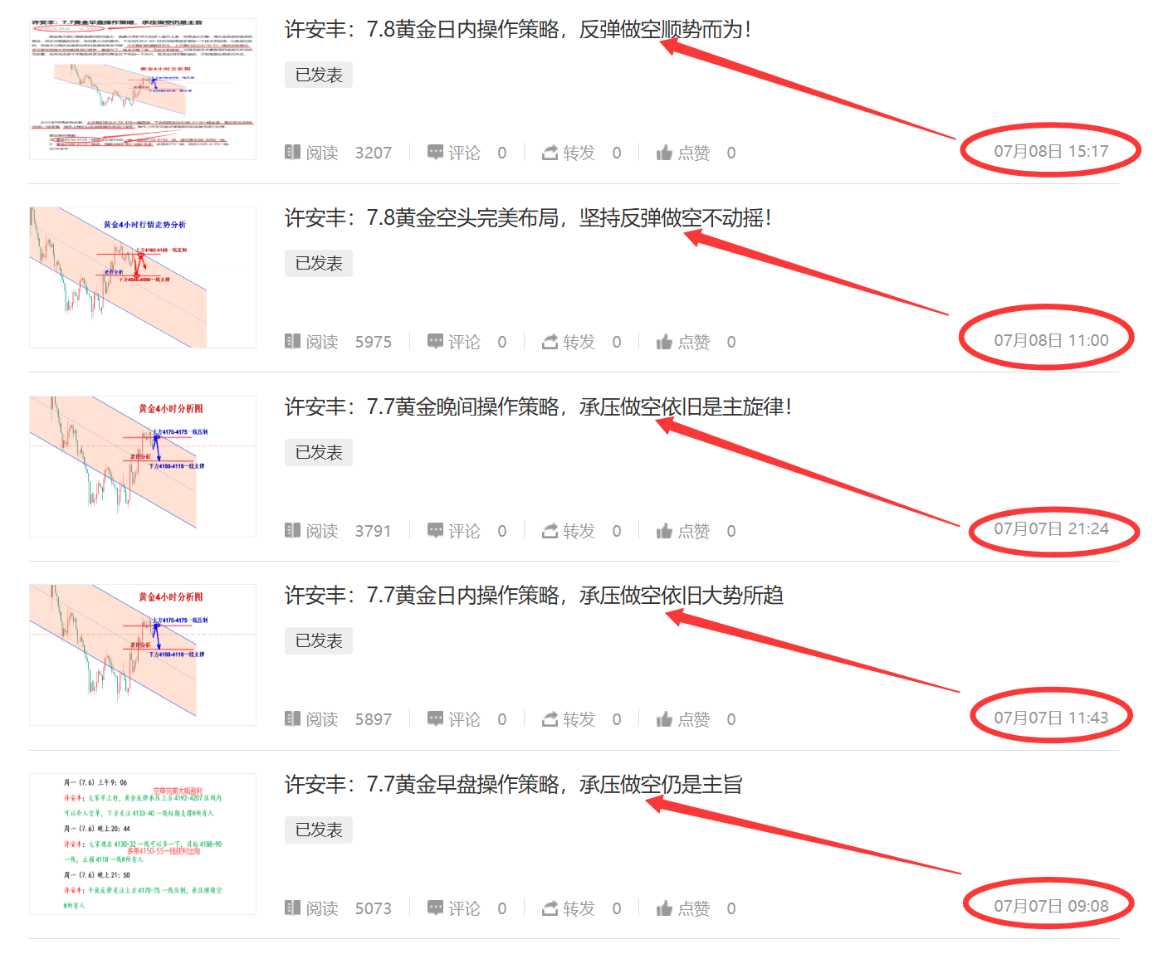The image size is (1163, 954).
Task: Open chart thumbnail of 7.8黄金空头完美布局 article
Action: coord(143,277)
